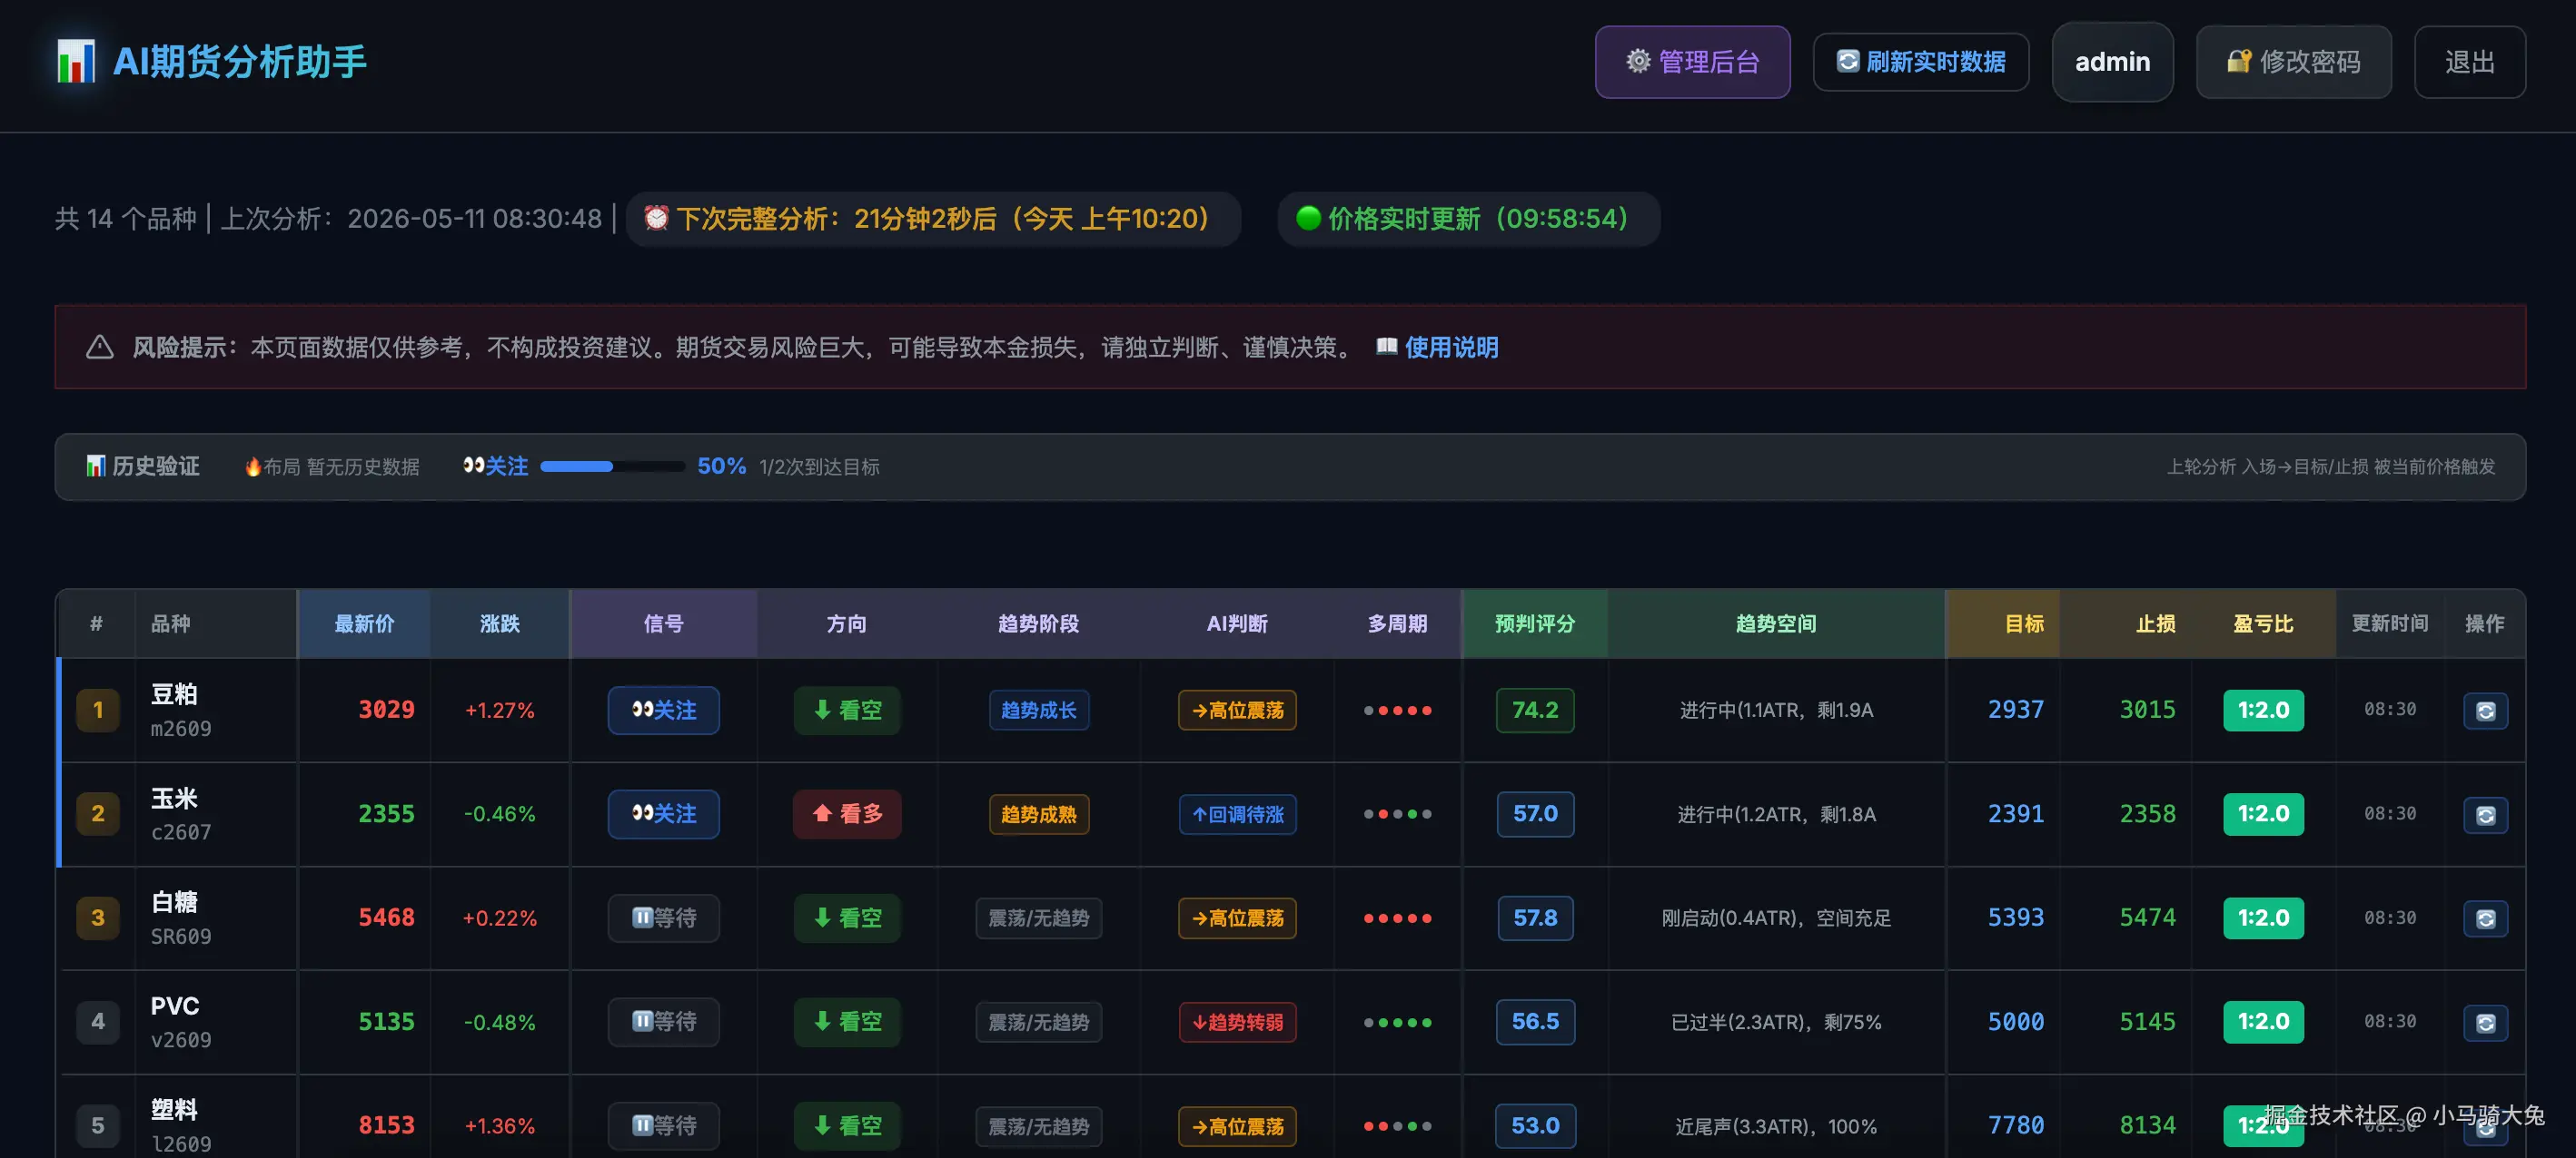Screen dimensions: 2576x1158
Task: Click the 看多 direction badge for 玉米
Action: pyautogui.click(x=847, y=814)
